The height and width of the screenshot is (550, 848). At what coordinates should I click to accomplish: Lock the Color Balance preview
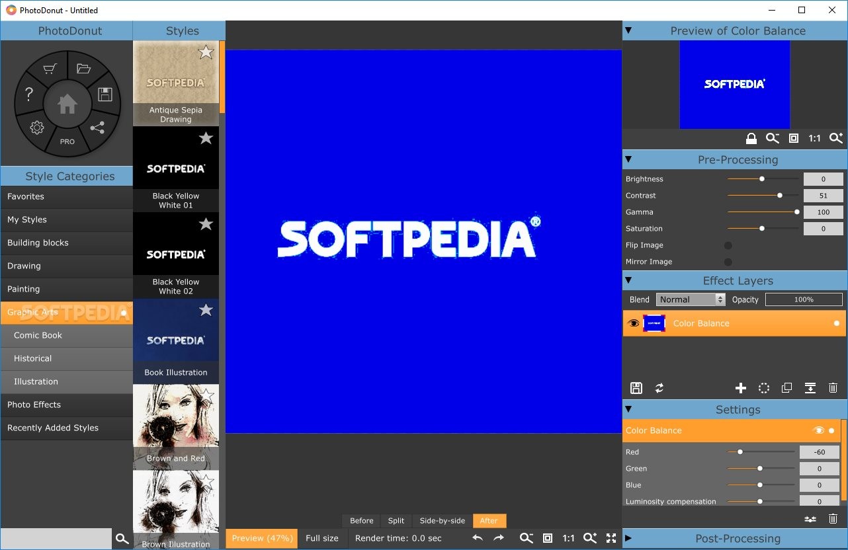(751, 138)
